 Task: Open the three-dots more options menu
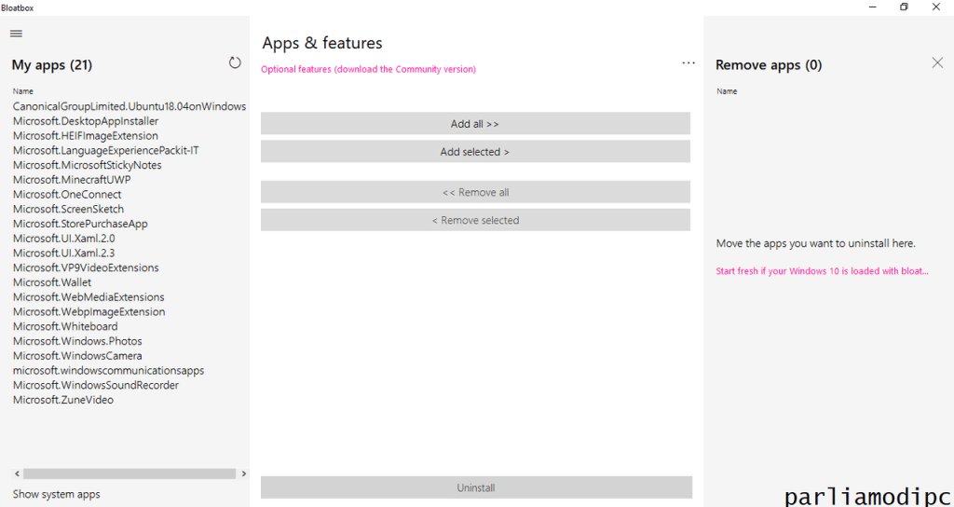click(x=688, y=62)
